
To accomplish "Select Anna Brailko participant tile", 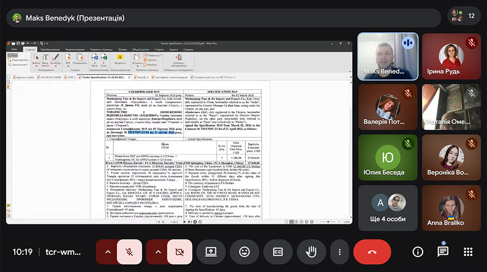I will (451, 208).
